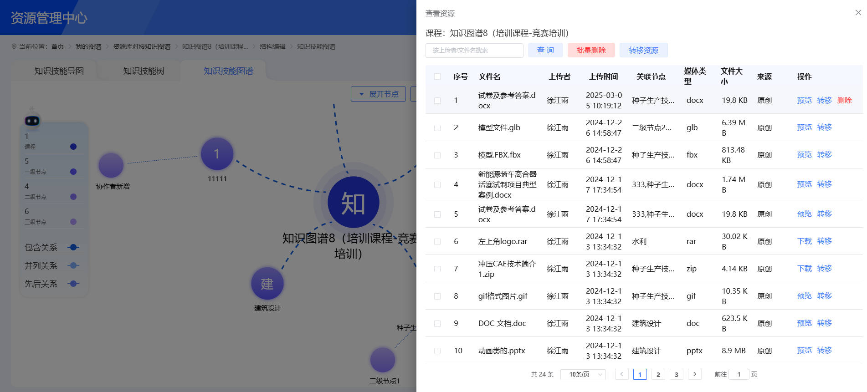This screenshot has width=867, height=392.
Task: Select the 协作者新增 graph node
Action: [x=111, y=165]
